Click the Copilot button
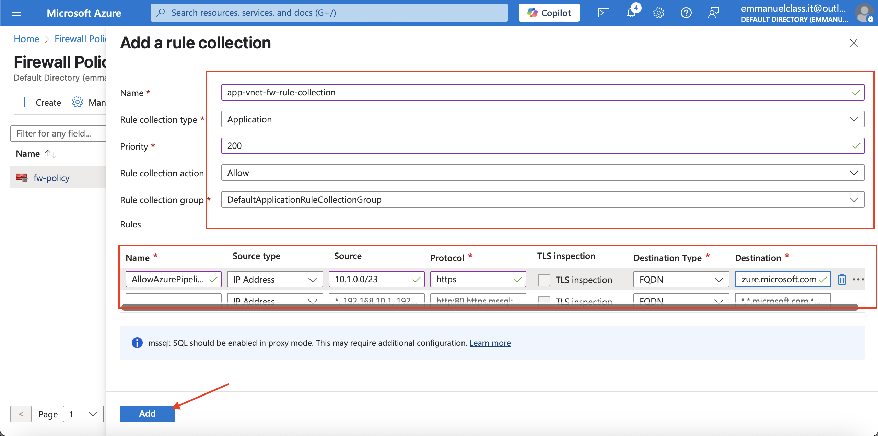 [x=549, y=13]
